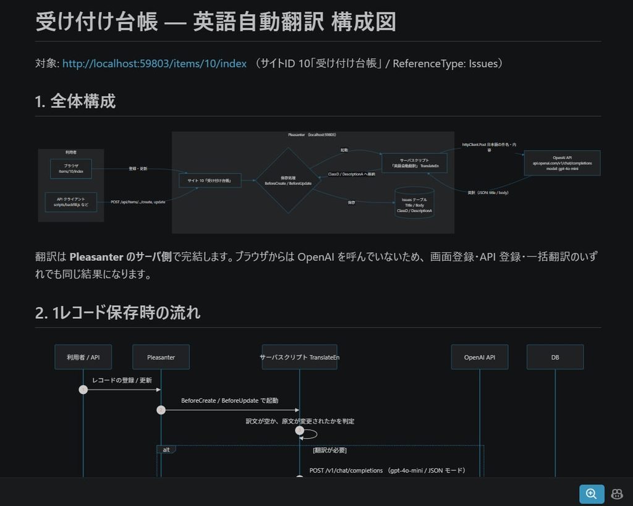This screenshot has height=506, width=633.
Task: Click the Issues テーブル database cylinder
Action: coord(414,203)
